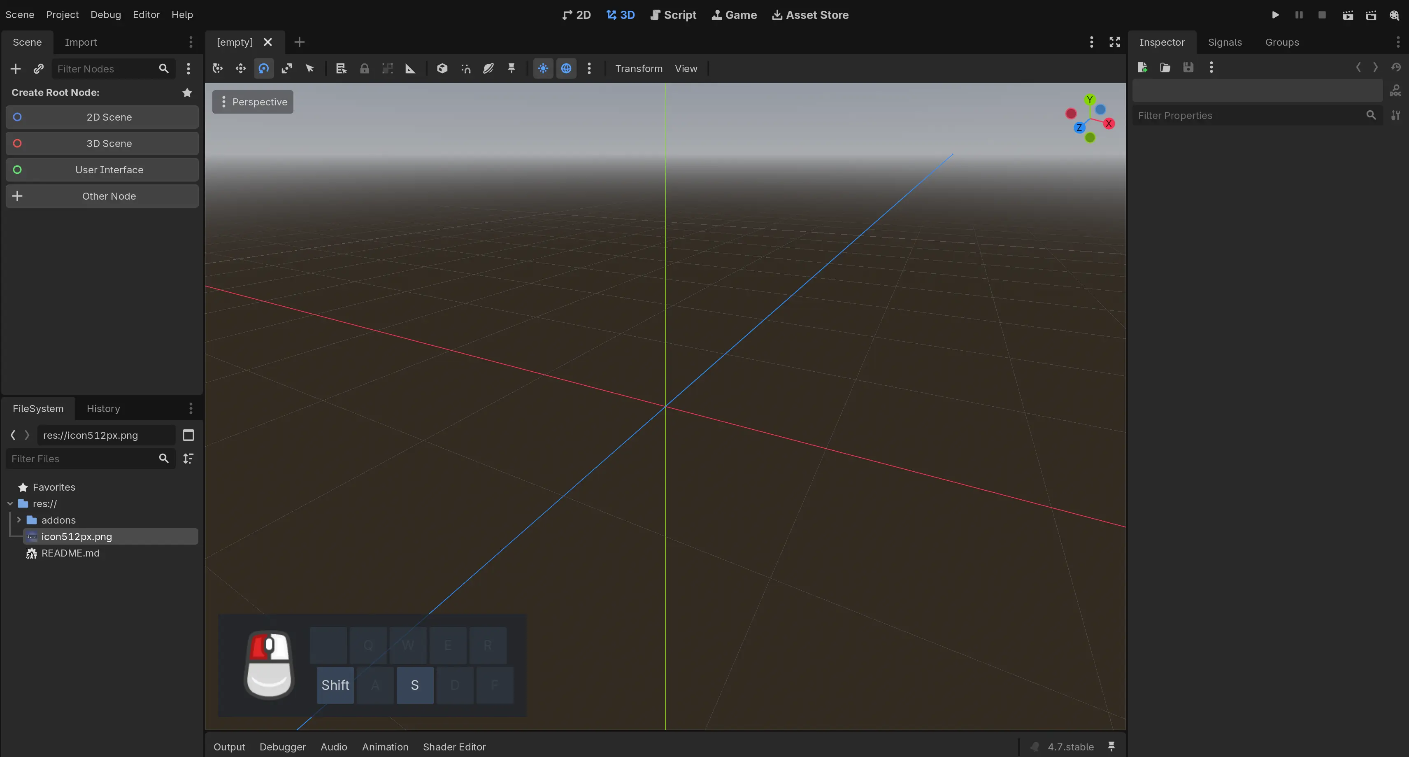
Task: Open the Movie Maker mode icon
Action: click(x=1394, y=15)
